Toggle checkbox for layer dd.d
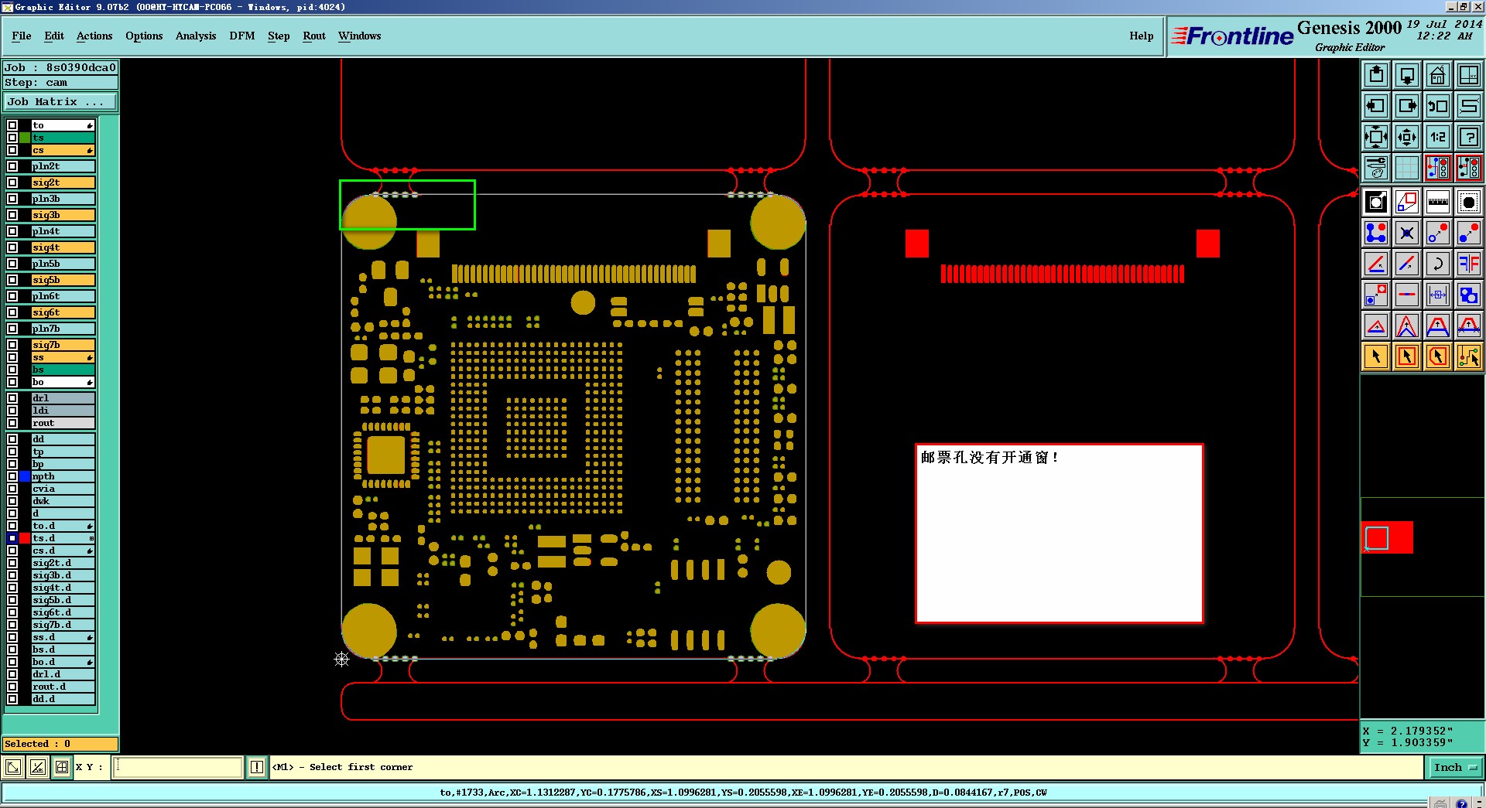Viewport: 1486px width, 808px height. [x=12, y=699]
